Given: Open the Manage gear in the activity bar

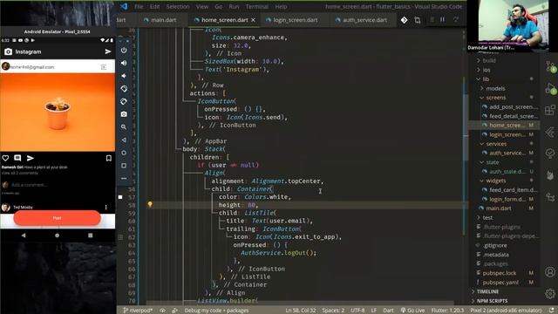Looking at the screenshot, I should coord(550,294).
